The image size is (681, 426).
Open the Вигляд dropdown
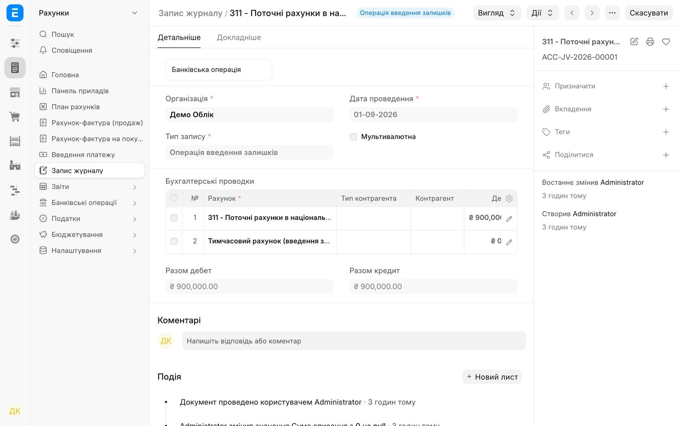[497, 13]
